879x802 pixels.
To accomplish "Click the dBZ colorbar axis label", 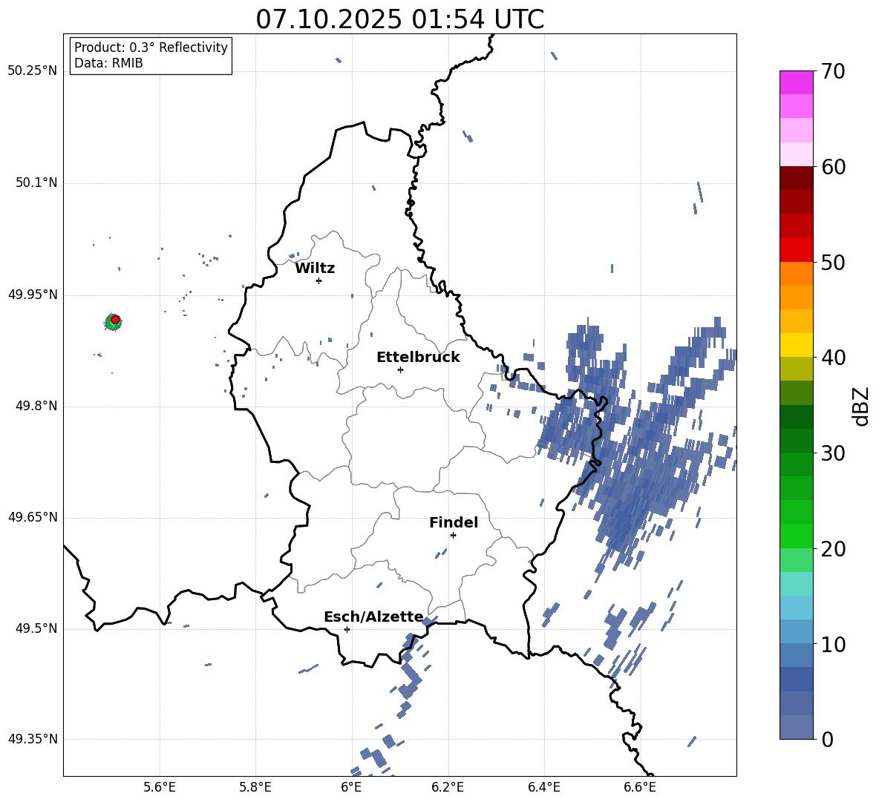I will pos(860,406).
